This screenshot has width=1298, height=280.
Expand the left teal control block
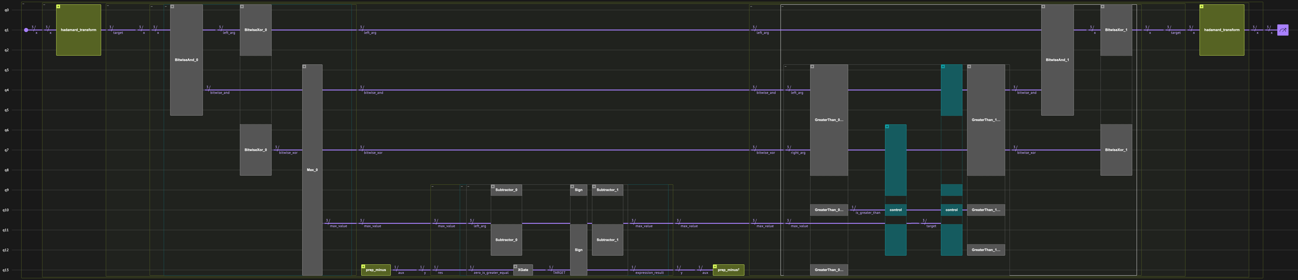tap(887, 126)
